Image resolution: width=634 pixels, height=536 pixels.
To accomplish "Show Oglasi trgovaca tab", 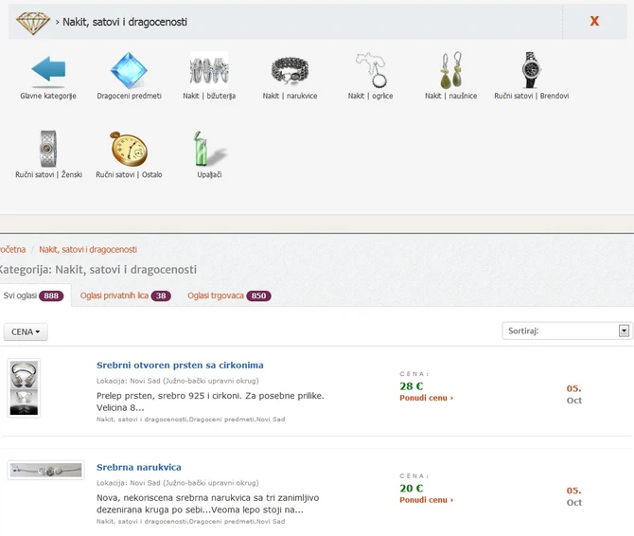I will click(x=229, y=295).
